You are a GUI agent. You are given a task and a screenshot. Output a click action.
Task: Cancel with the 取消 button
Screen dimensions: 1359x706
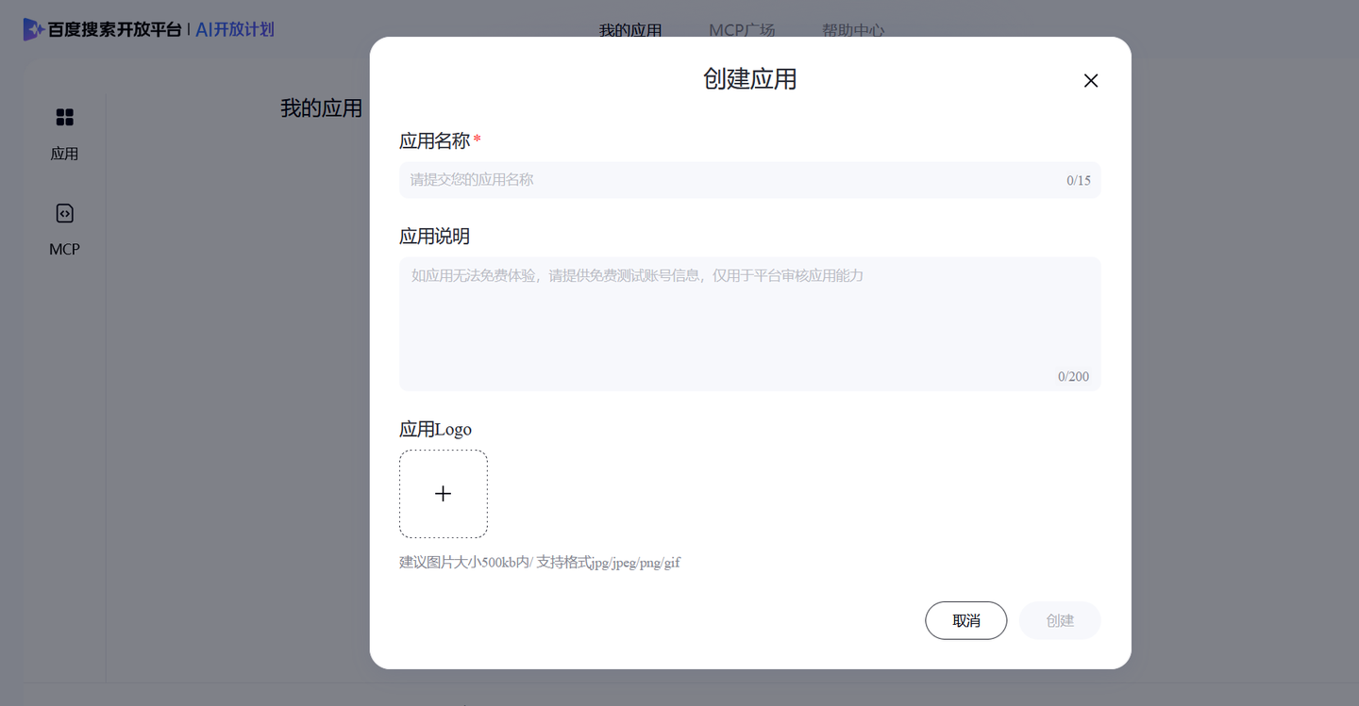tap(966, 620)
